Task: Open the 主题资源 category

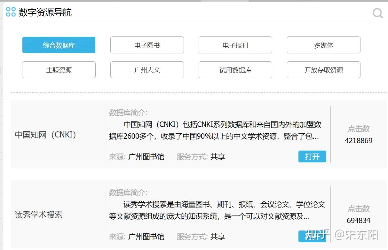Action: click(59, 70)
